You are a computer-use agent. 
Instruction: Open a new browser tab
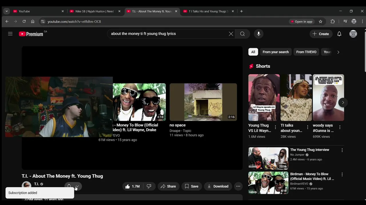tap(241, 11)
